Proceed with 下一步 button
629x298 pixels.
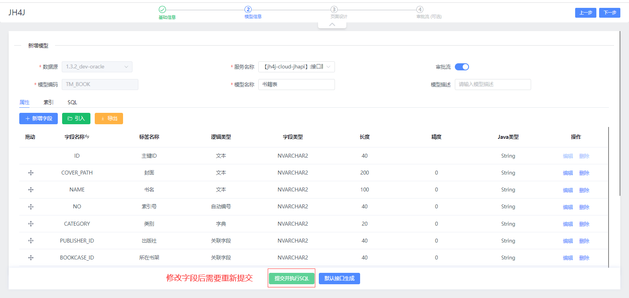click(x=610, y=13)
